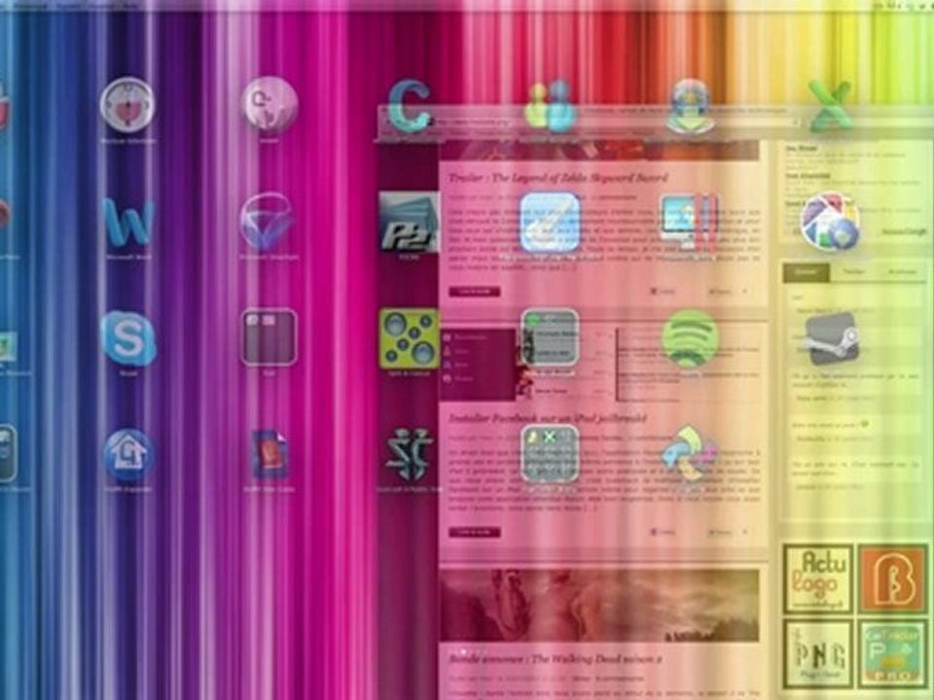The height and width of the screenshot is (700, 934).
Task: Open Skype from Launchpad
Action: tap(128, 338)
